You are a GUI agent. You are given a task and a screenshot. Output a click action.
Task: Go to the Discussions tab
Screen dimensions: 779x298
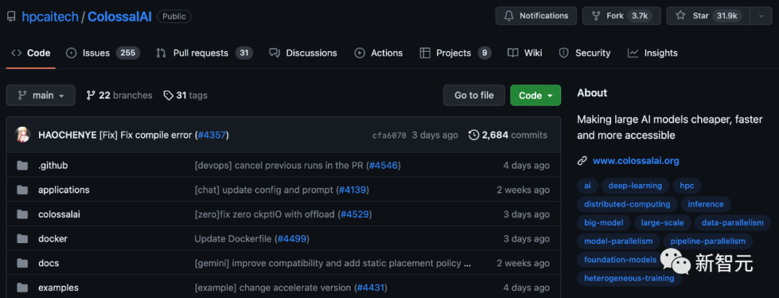tap(303, 53)
